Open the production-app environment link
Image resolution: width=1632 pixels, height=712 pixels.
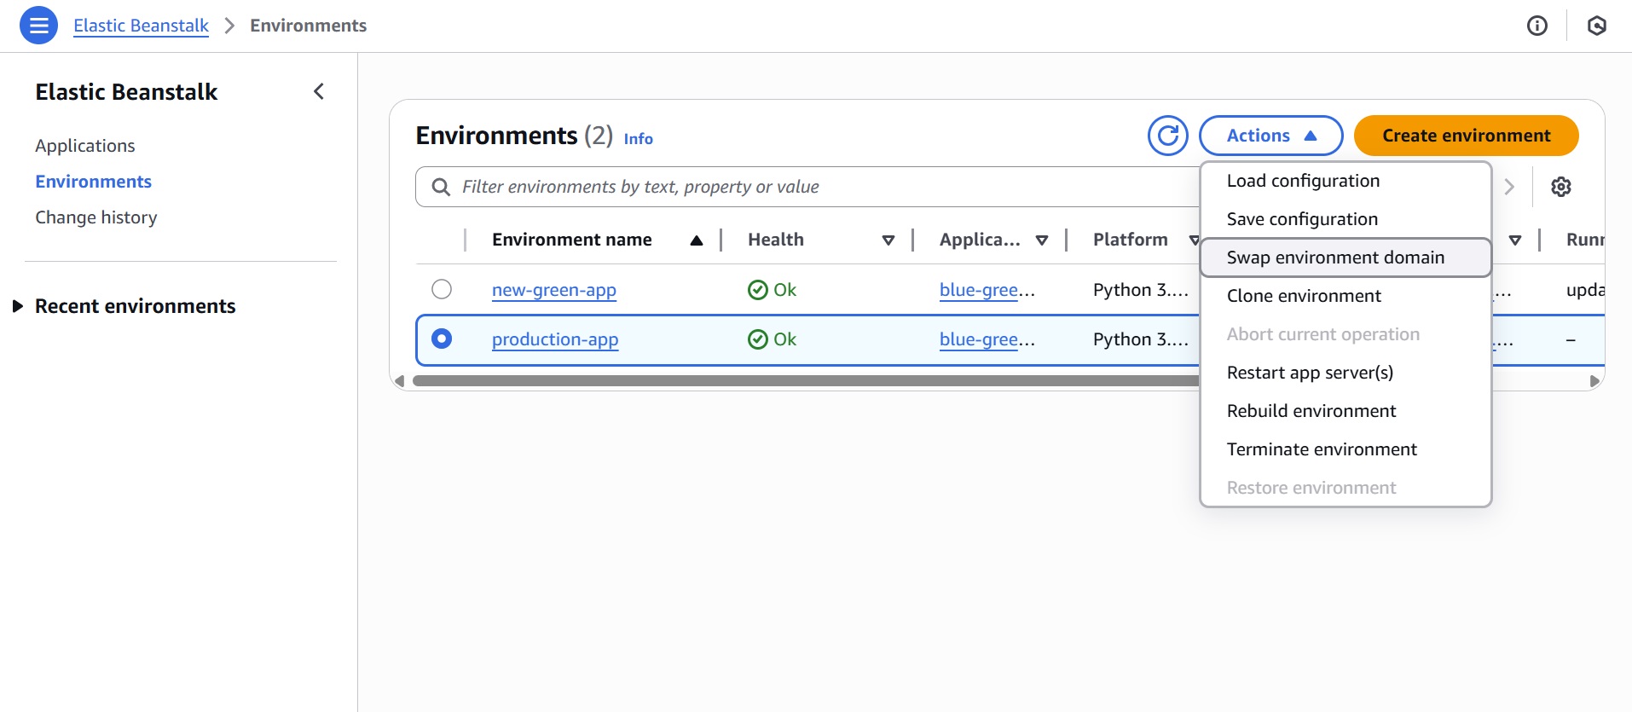[x=555, y=339]
